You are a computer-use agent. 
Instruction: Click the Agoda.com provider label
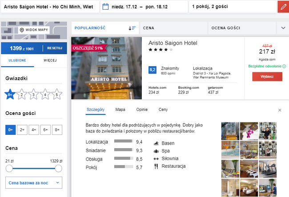point(267,59)
